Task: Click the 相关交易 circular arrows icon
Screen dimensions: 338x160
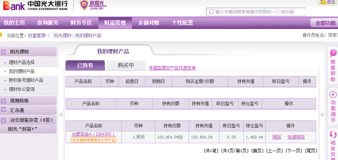Action: click(333, 135)
